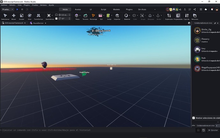This screenshot has height=138, width=220.
Task: Switch to the Modelo toolbar tab
Action: tap(116, 9)
